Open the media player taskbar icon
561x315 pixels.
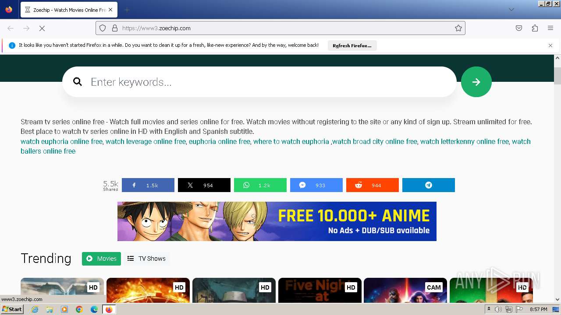coord(64,309)
